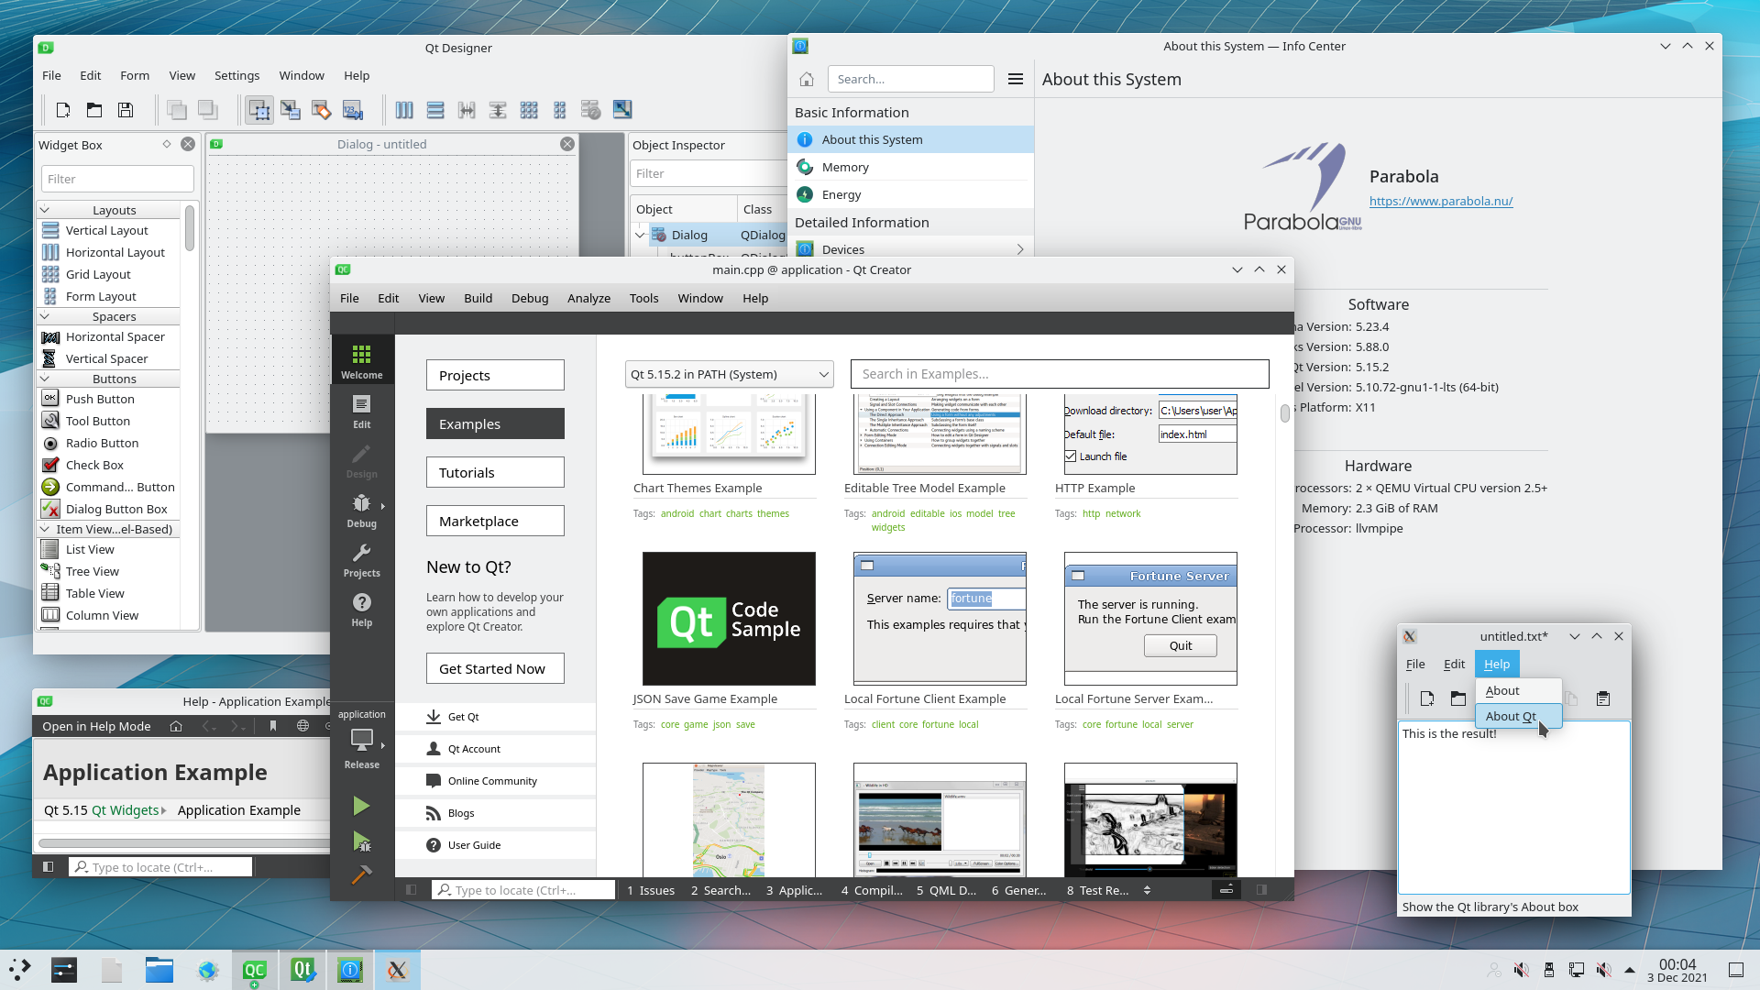Collapse the Dialog node in Object Inspector
The width and height of the screenshot is (1760, 990).
click(640, 236)
